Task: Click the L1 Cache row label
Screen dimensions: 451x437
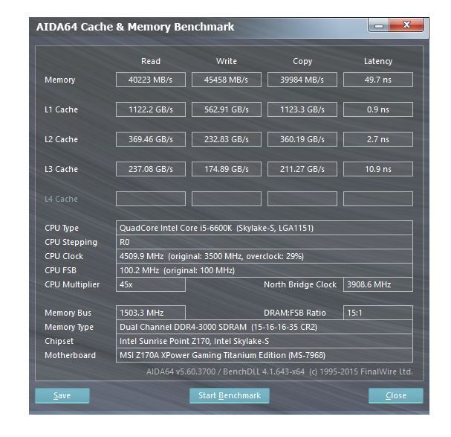Action: click(61, 109)
